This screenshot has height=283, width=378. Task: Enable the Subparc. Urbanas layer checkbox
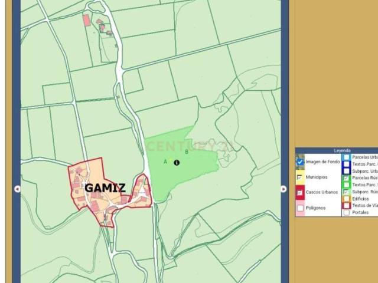[x=347, y=172]
